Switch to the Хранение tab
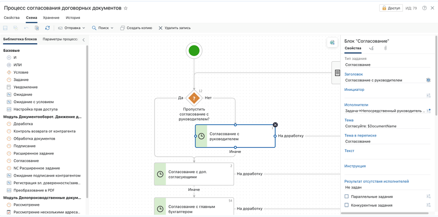Screen dimensions: 438x217 (51, 18)
